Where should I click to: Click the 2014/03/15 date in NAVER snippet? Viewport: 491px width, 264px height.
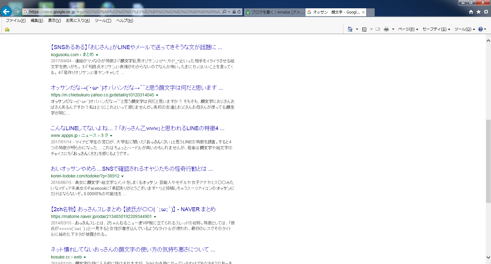pyautogui.click(x=61, y=223)
